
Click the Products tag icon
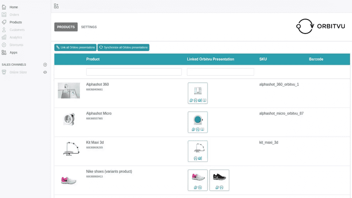point(4,22)
